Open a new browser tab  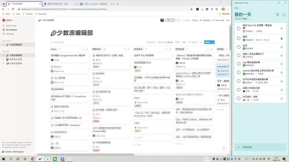coord(117,4)
